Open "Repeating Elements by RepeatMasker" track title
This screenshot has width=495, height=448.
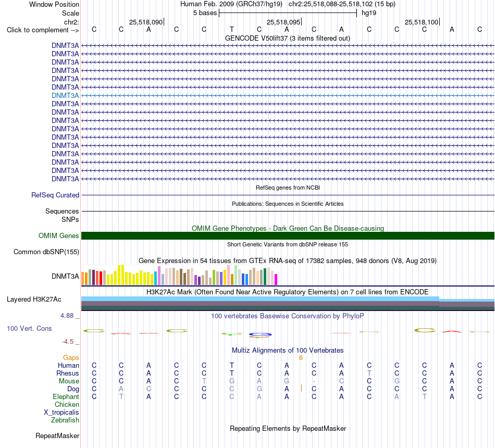click(288, 428)
